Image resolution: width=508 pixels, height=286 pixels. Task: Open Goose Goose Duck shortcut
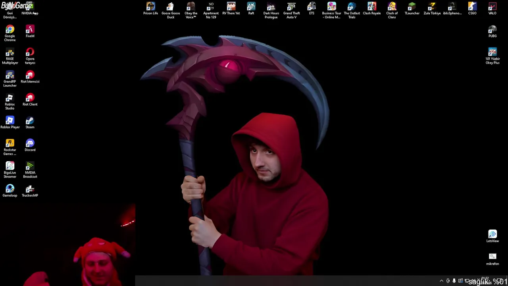(171, 10)
